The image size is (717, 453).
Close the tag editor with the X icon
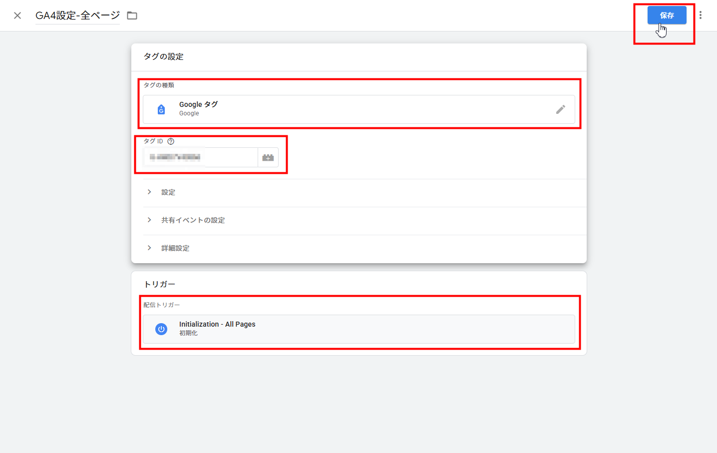point(17,15)
